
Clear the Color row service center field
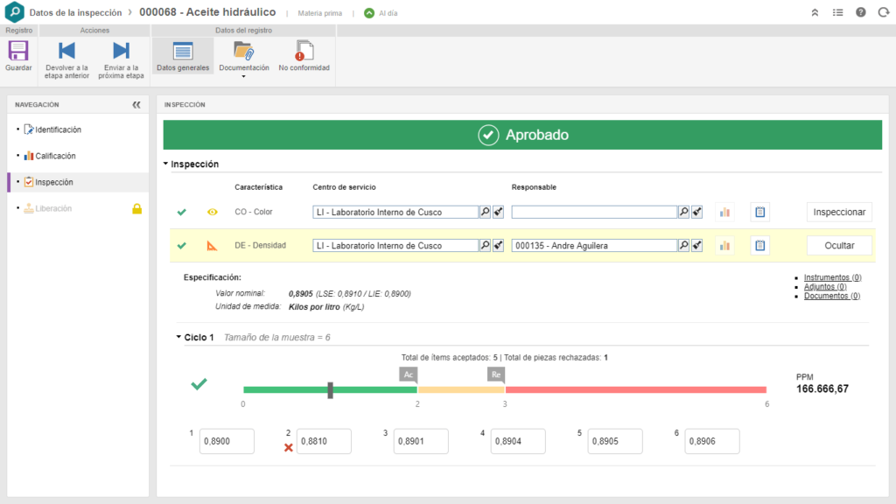[x=498, y=212]
